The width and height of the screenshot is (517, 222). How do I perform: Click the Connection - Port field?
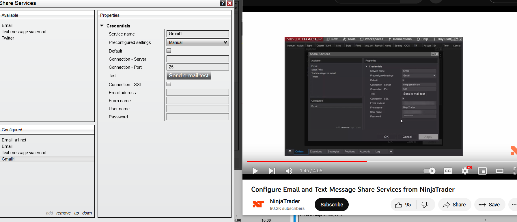198,67
